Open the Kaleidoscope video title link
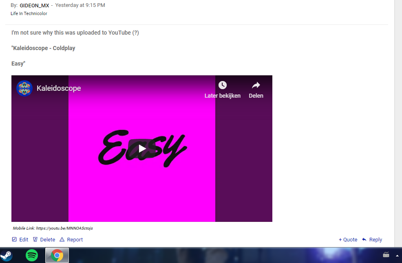This screenshot has width=402, height=263. pyautogui.click(x=59, y=88)
